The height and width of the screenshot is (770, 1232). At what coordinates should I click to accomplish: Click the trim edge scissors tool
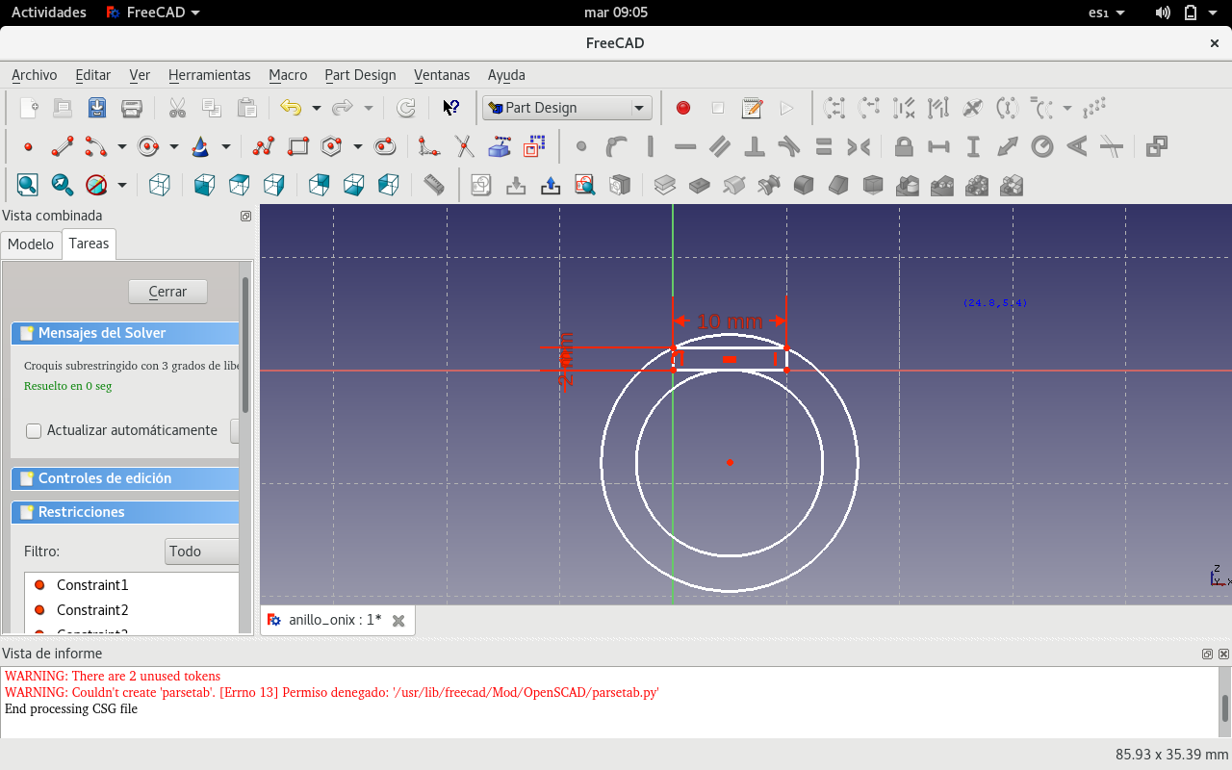(x=464, y=147)
